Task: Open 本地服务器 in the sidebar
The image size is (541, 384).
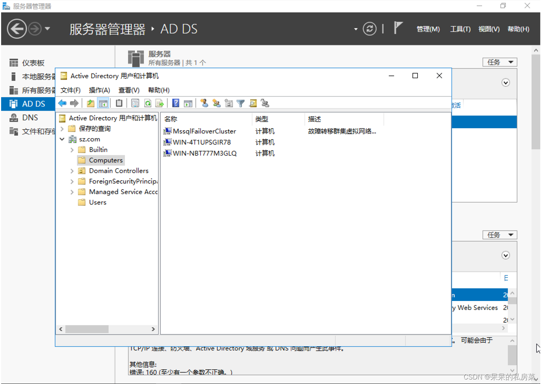Action: coord(28,77)
